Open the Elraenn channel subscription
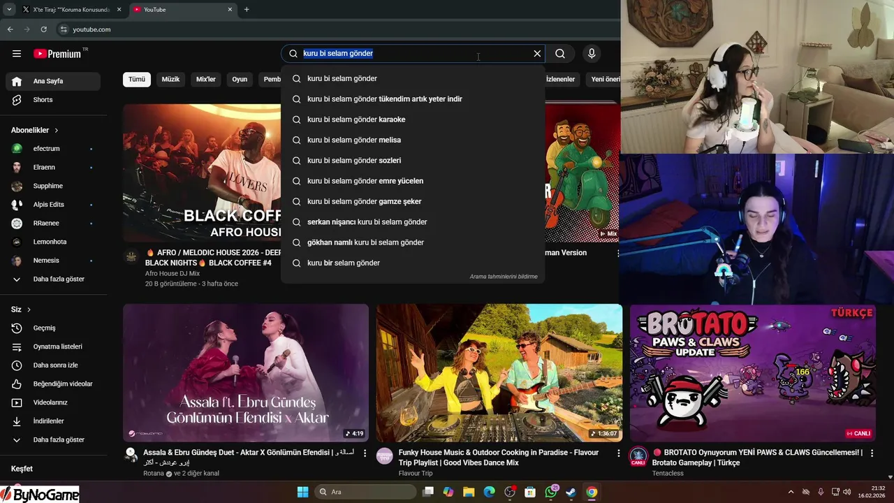This screenshot has width=894, height=503. (53, 168)
